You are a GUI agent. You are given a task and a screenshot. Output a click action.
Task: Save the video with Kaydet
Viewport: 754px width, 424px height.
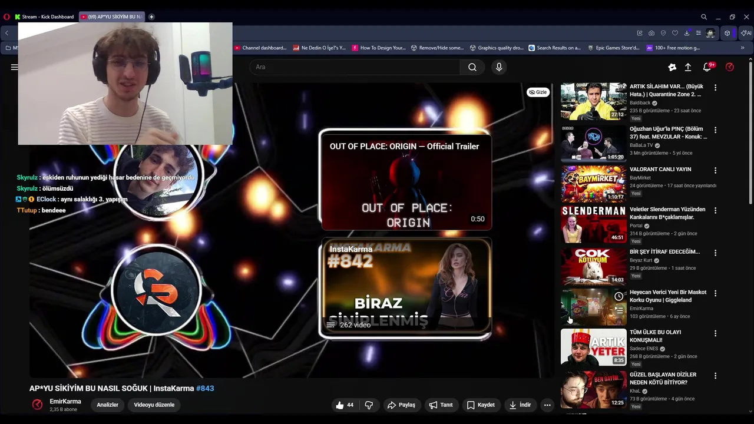[481, 405]
